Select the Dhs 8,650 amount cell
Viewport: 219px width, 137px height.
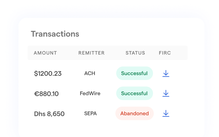[49, 114]
